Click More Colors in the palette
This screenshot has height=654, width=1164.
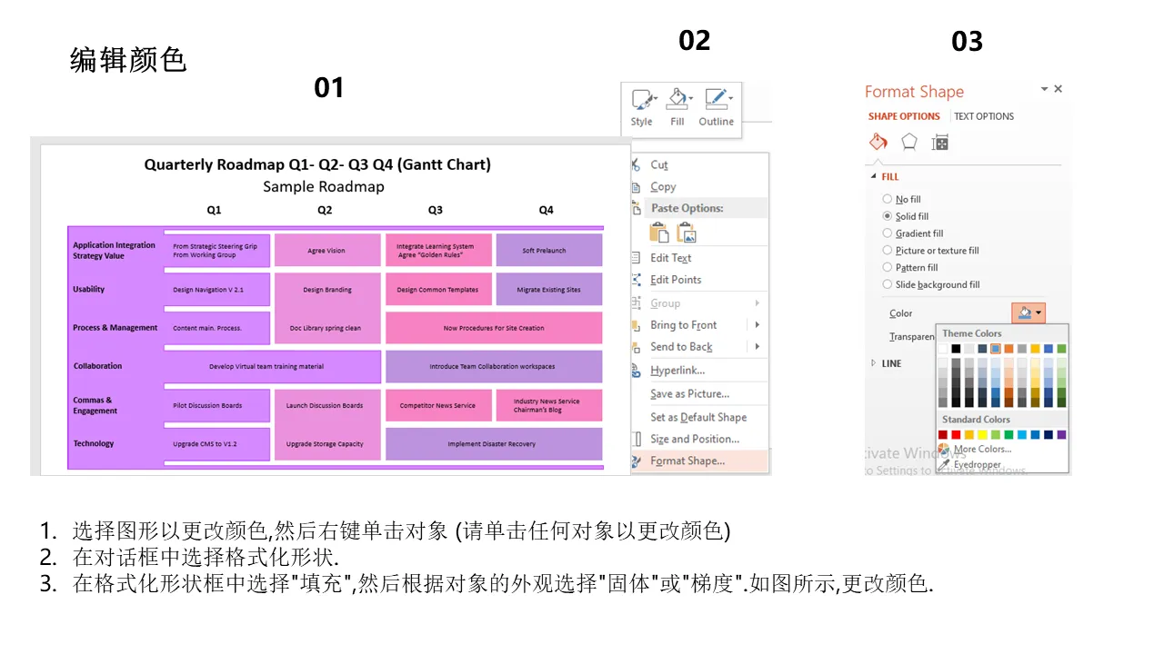981,450
